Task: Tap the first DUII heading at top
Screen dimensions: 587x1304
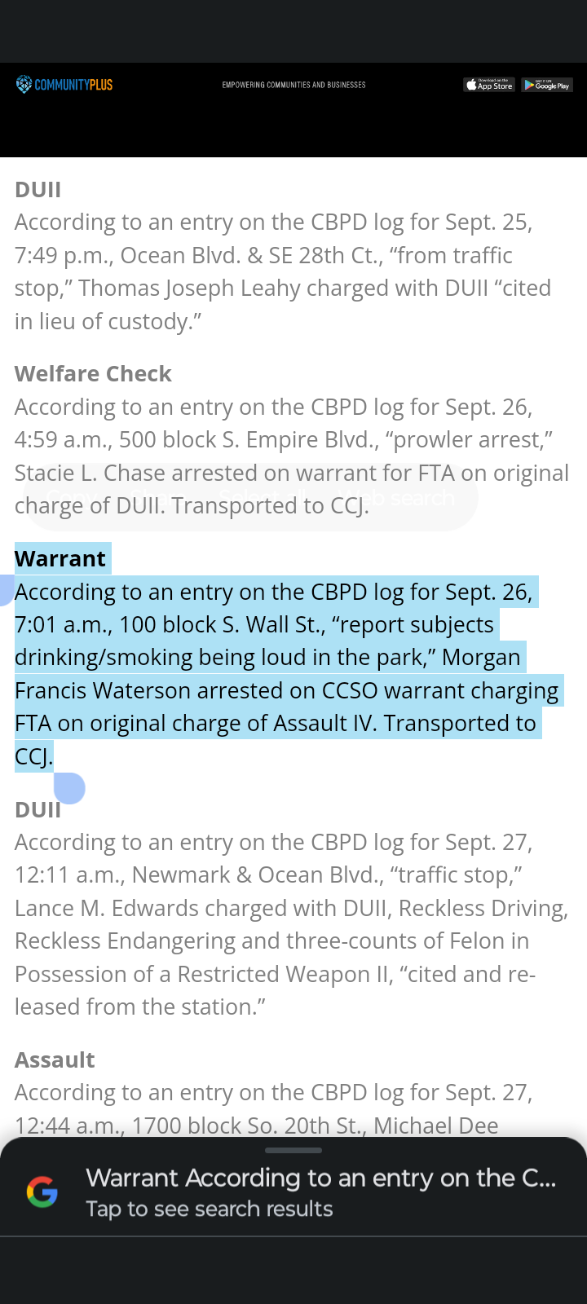Action: click(38, 189)
